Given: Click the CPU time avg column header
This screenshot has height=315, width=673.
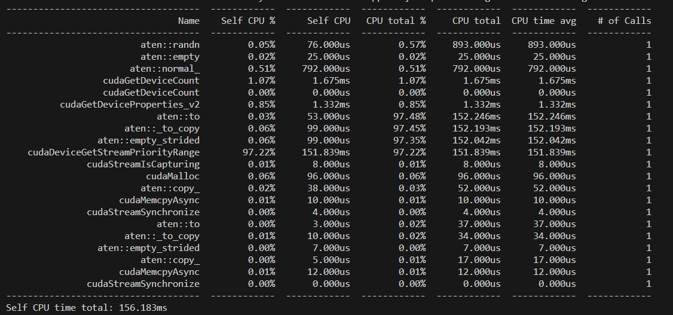Looking at the screenshot, I should tap(543, 20).
